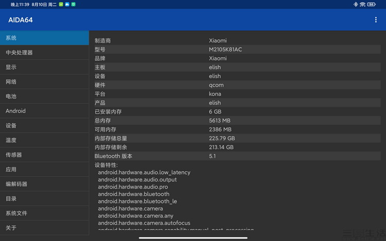The width and height of the screenshot is (386, 241).
Task: Select Android in the sidebar
Action: click(x=44, y=111)
